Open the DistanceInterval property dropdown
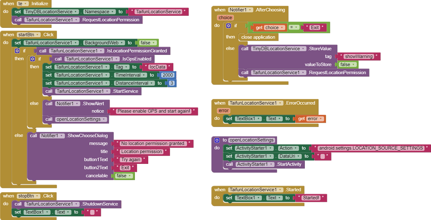 point(135,83)
